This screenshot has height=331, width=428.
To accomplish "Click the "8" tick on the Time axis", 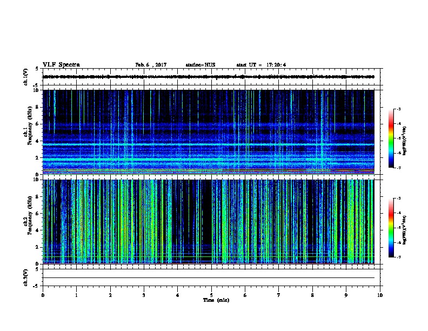I will pos(312,295).
